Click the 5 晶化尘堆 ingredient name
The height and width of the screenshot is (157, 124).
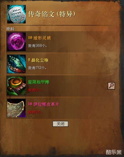pos(38,60)
